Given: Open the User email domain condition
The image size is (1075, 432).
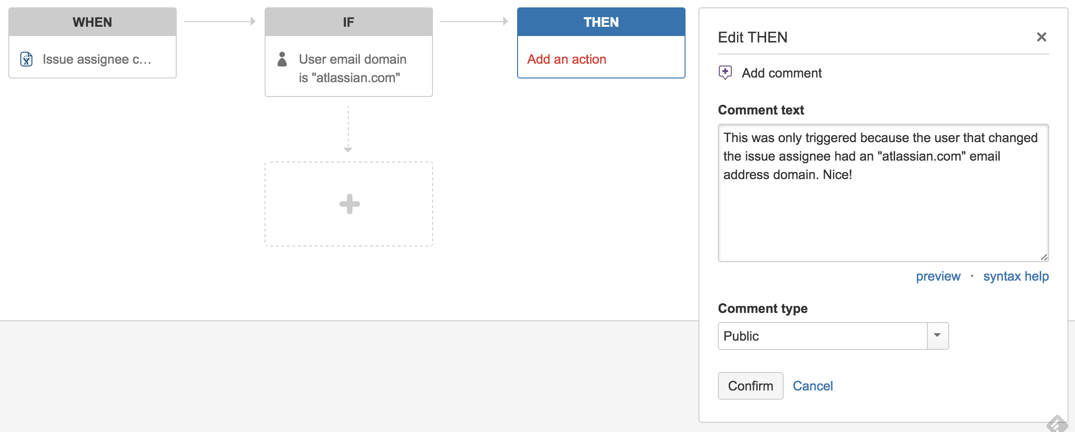Looking at the screenshot, I should point(352,68).
